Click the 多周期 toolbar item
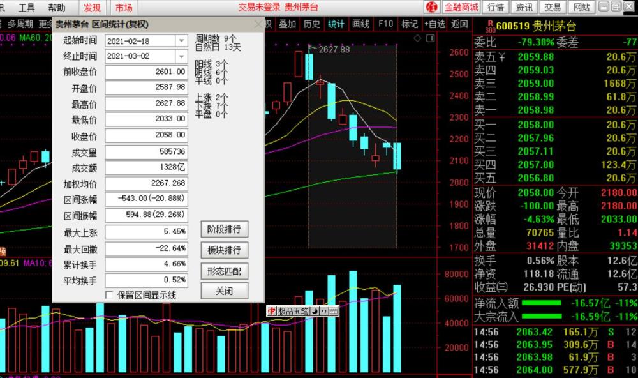The image size is (638, 378). coord(20,24)
